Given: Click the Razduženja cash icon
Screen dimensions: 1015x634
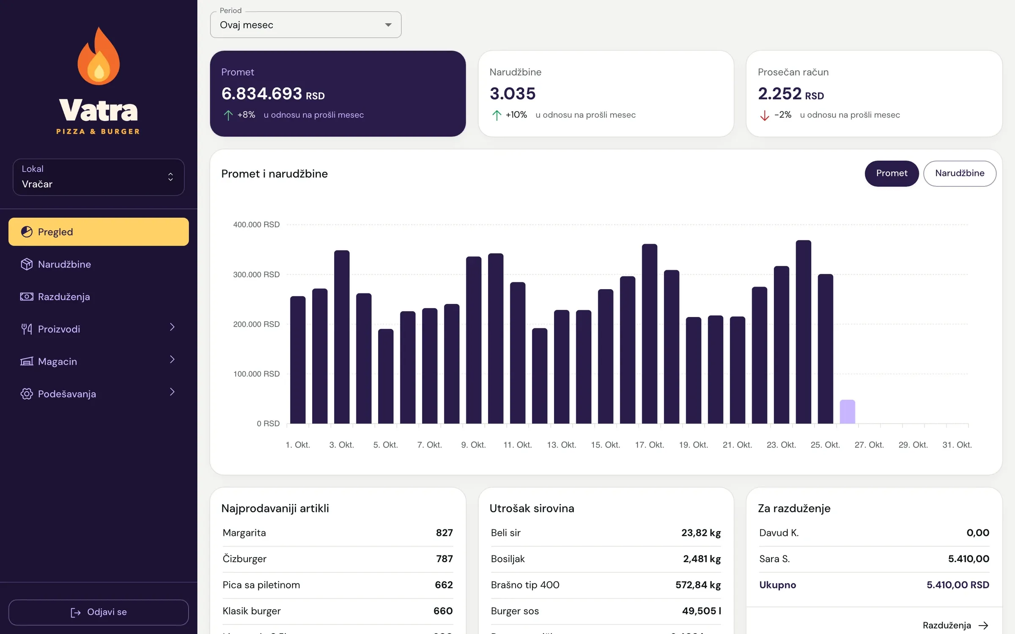Looking at the screenshot, I should point(27,297).
